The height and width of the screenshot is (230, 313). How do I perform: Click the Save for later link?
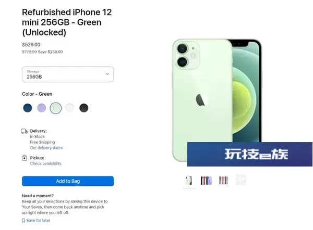click(38, 221)
